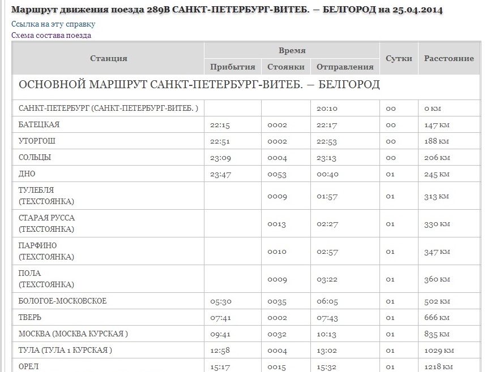Screen dimensions: 495x372
Task: Click the МОСКВА (МОСКВА КУРСКАЯ) station name
Action: pos(73,334)
